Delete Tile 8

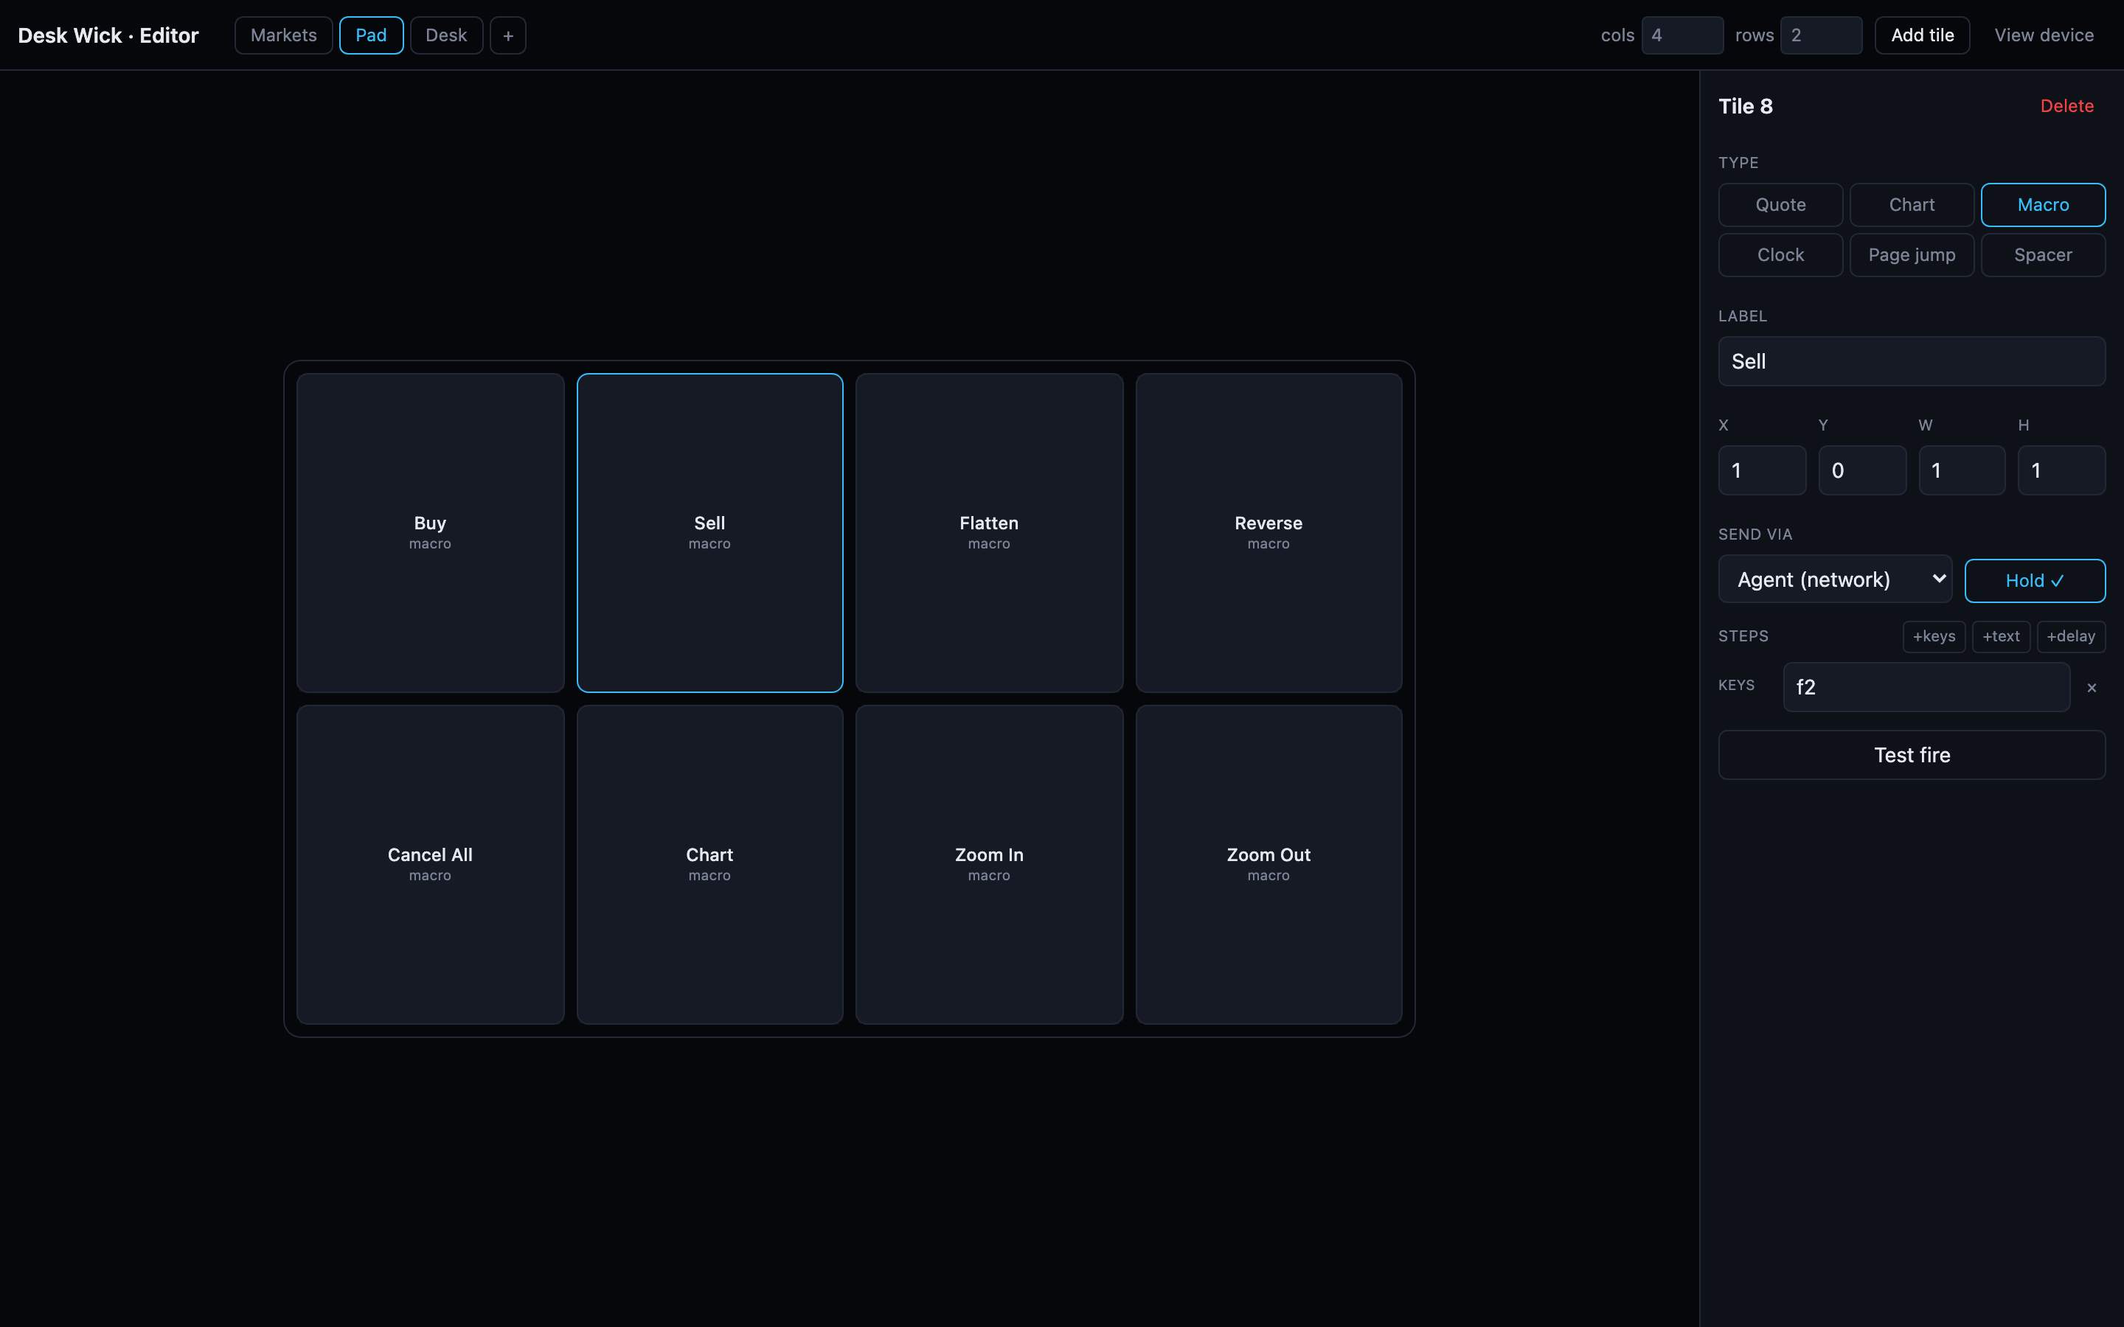pos(2066,105)
